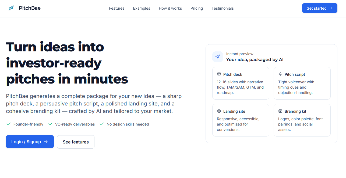Click the See features button
Screen dimensions: 346x178
point(76,142)
